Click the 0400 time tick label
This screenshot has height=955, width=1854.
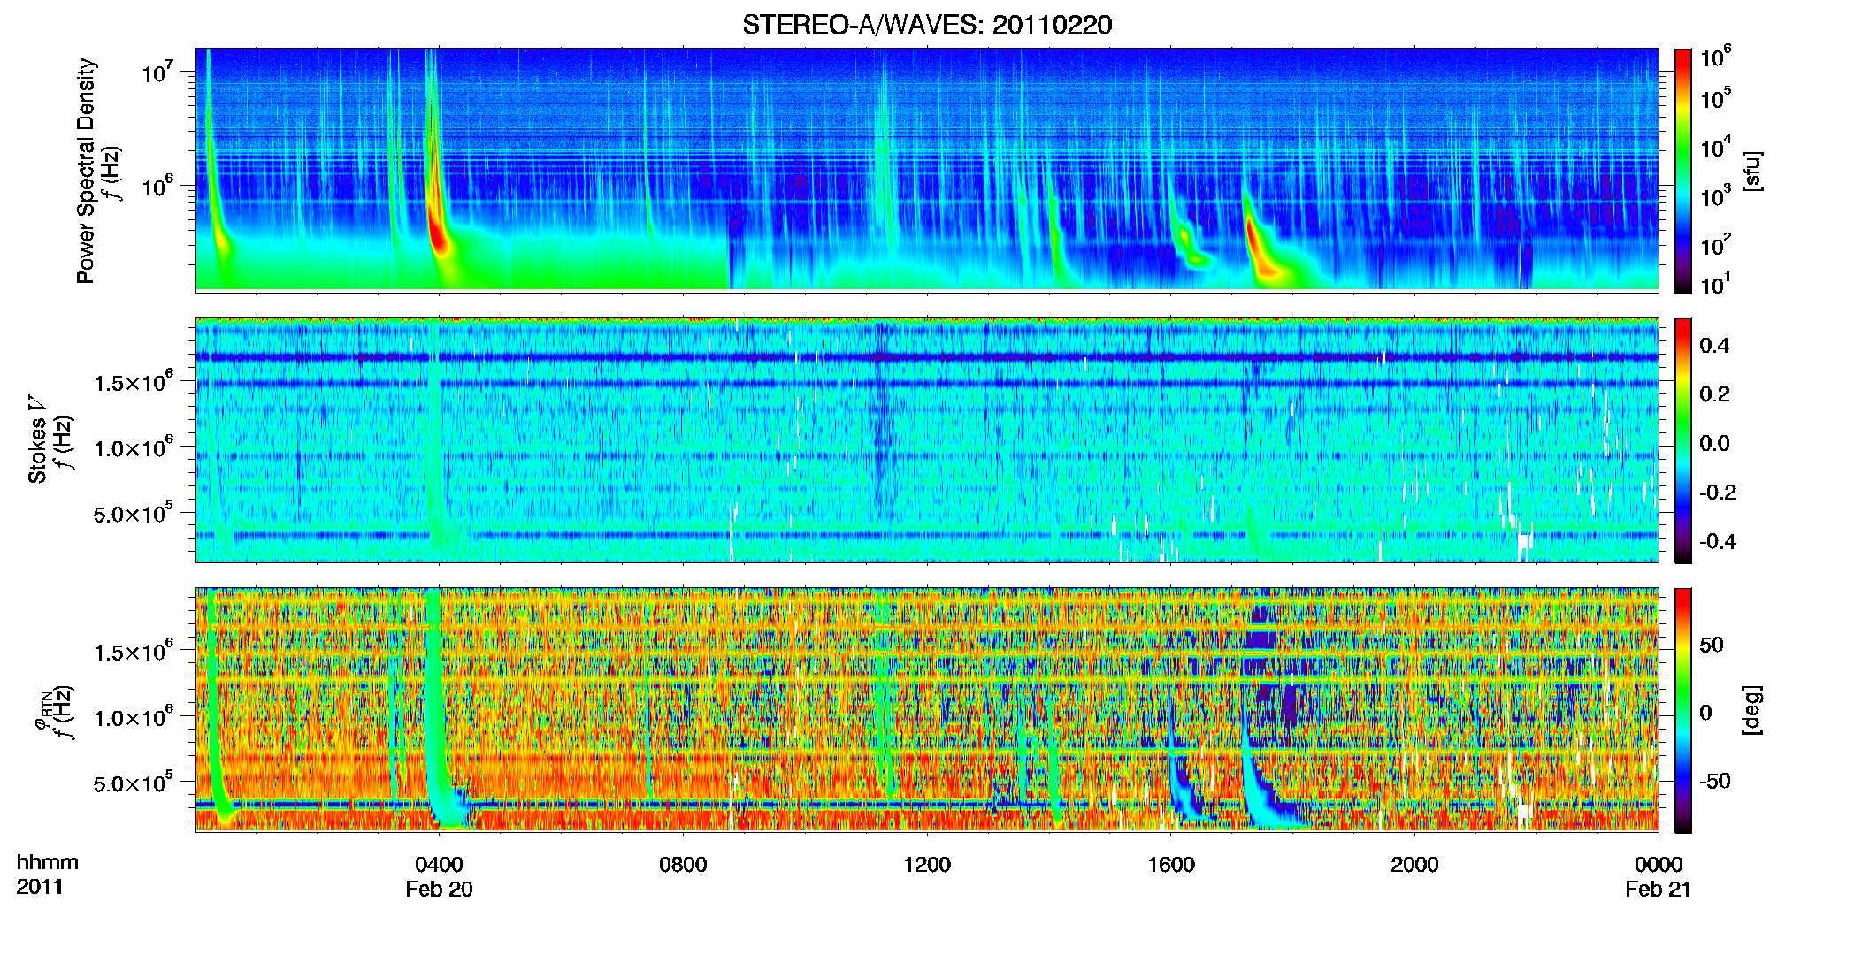click(x=439, y=864)
